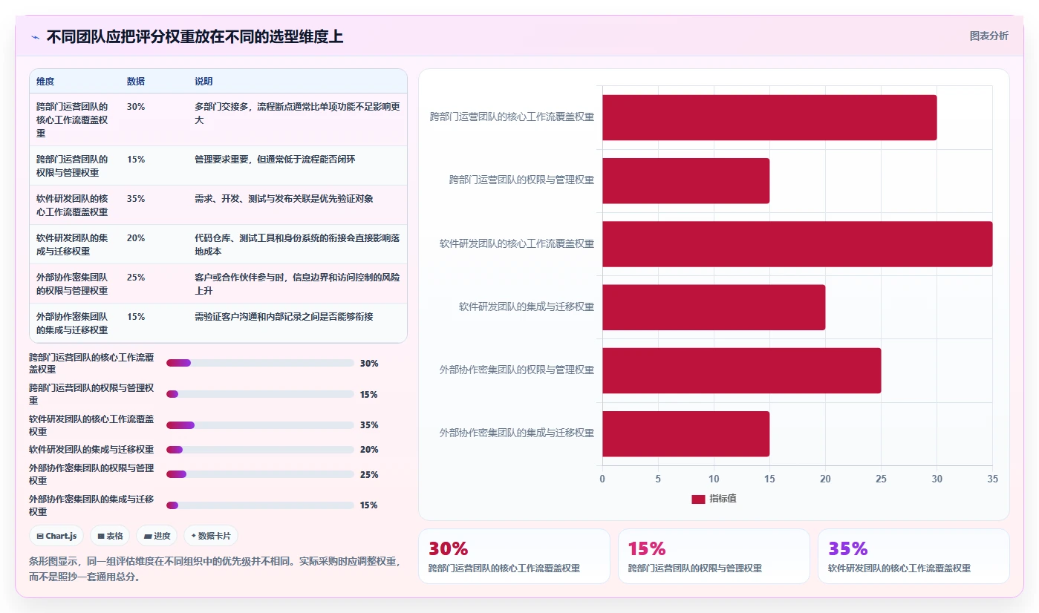Click the x-axis tick label 25
The width and height of the screenshot is (1039, 613).
point(881,479)
